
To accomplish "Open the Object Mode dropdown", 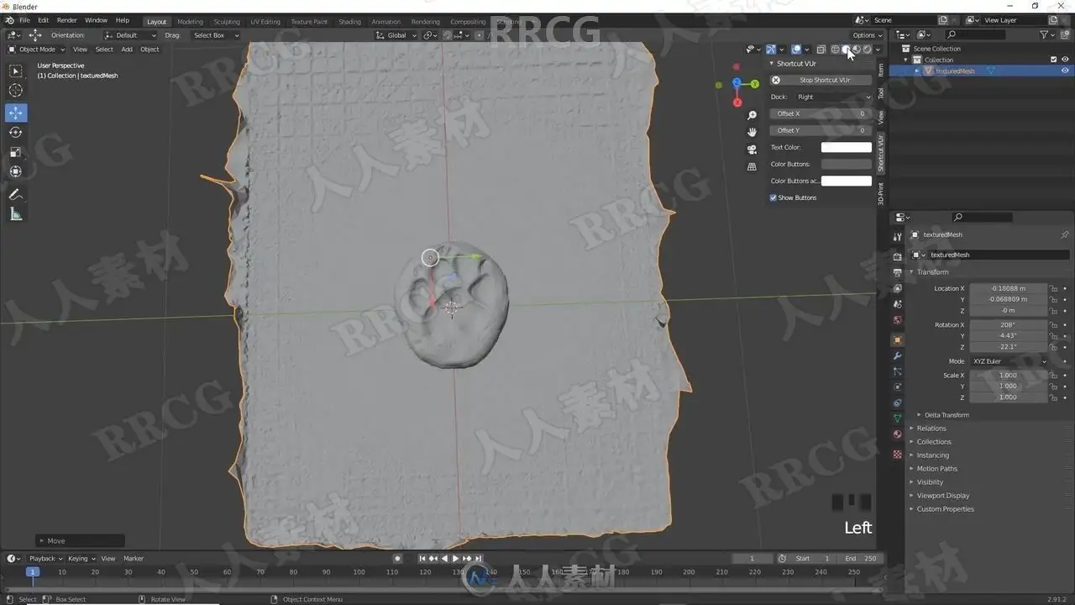I will pos(37,50).
